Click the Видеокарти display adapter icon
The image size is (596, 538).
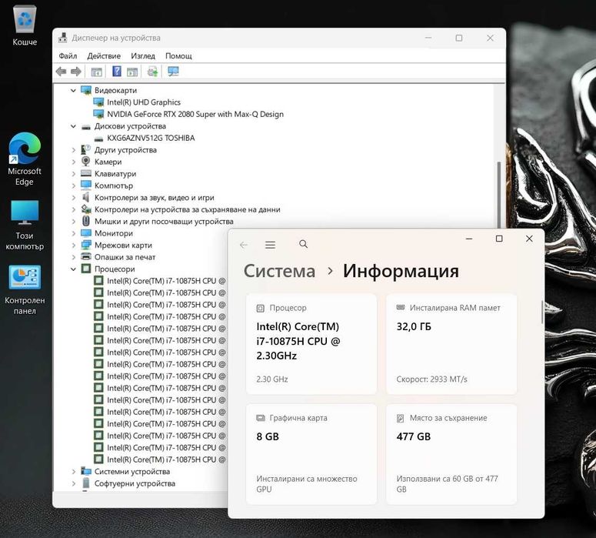pos(86,90)
